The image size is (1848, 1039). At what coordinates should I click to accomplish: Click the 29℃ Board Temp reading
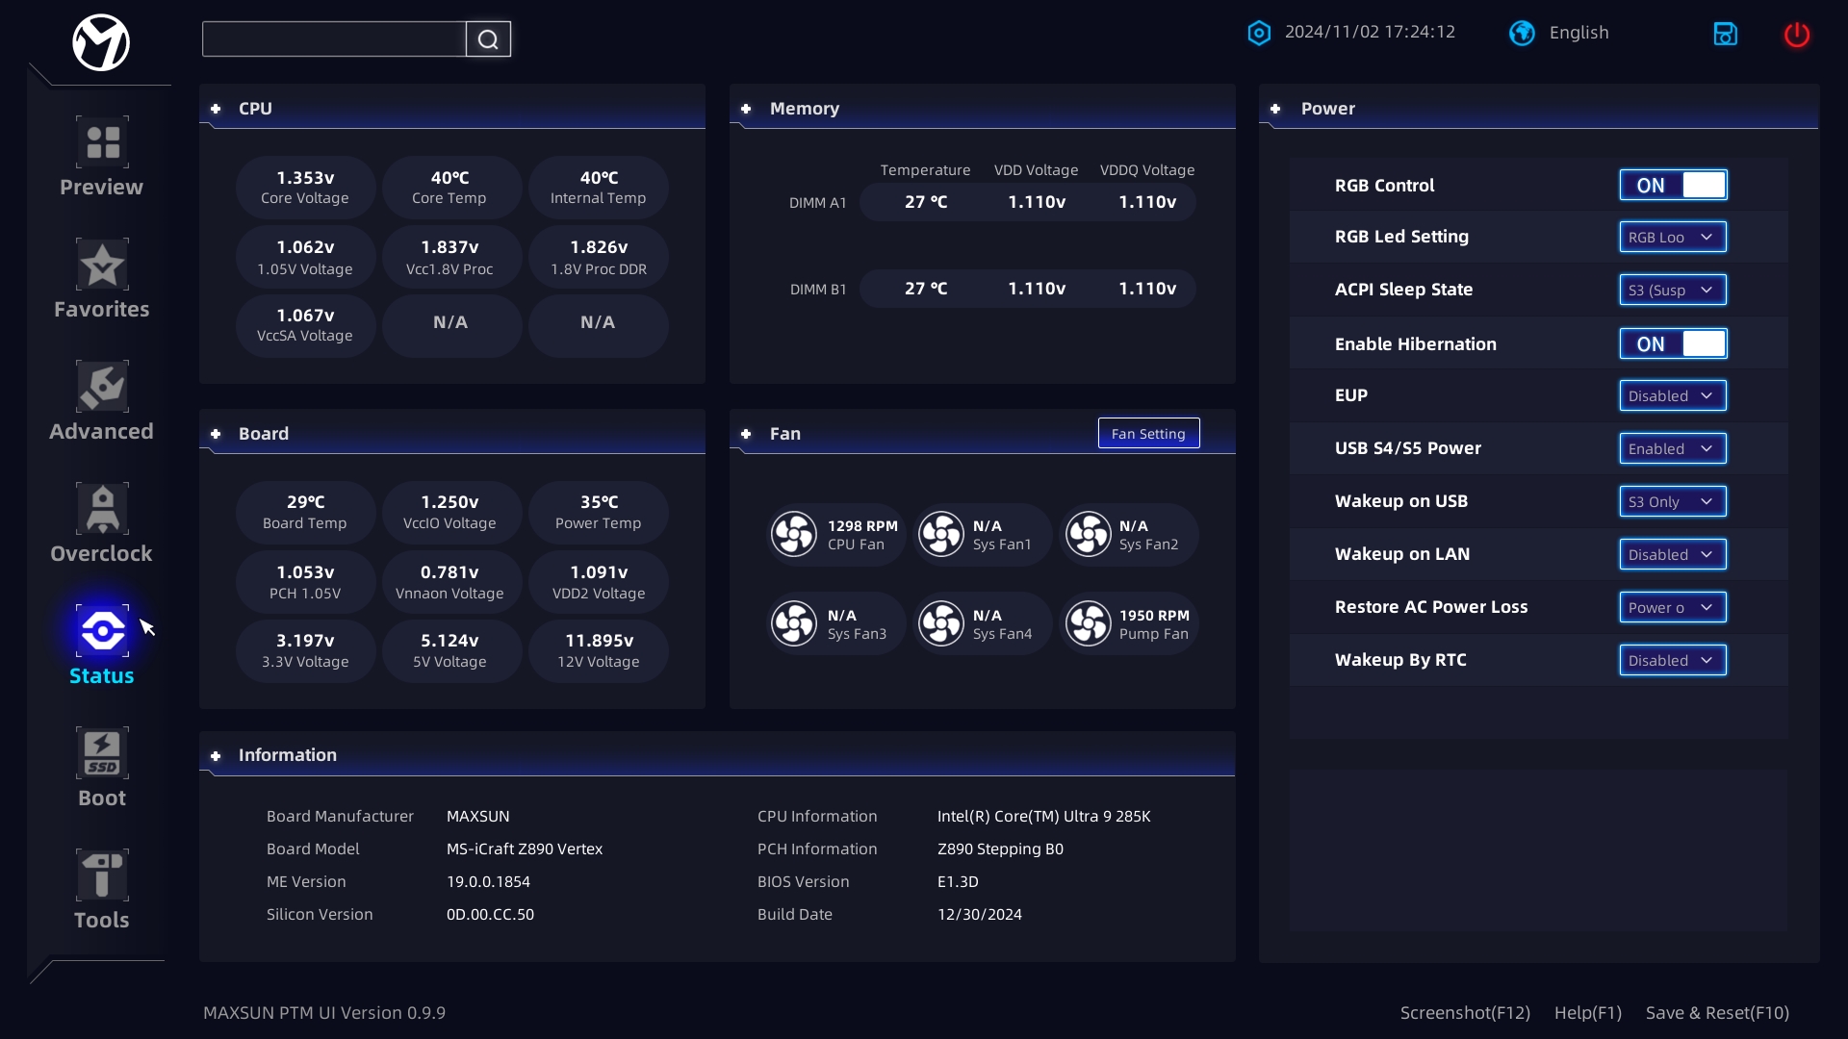[305, 513]
